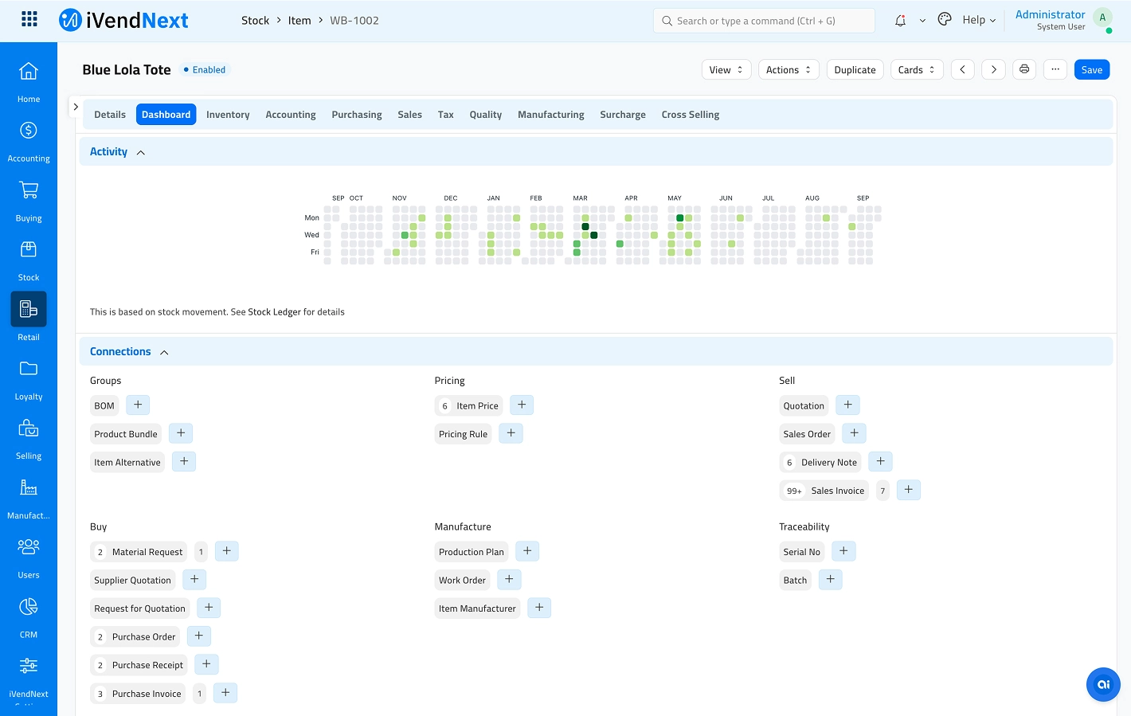Open the theme palette icon
This screenshot has width=1131, height=716.
click(x=945, y=20)
